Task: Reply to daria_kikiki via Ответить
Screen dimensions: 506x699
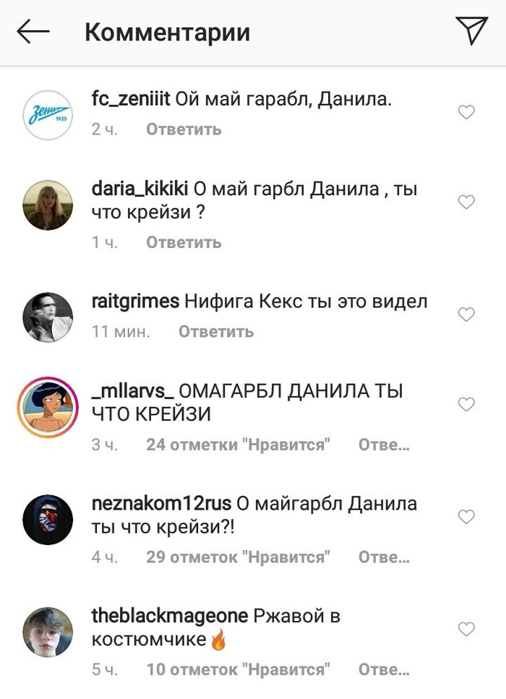Action: tap(184, 242)
